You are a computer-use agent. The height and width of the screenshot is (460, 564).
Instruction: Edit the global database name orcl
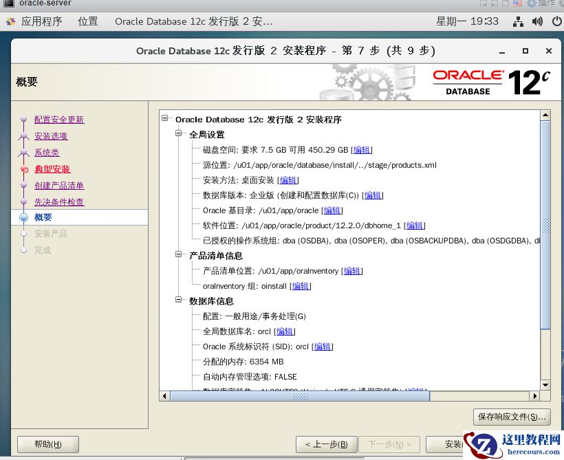click(285, 331)
